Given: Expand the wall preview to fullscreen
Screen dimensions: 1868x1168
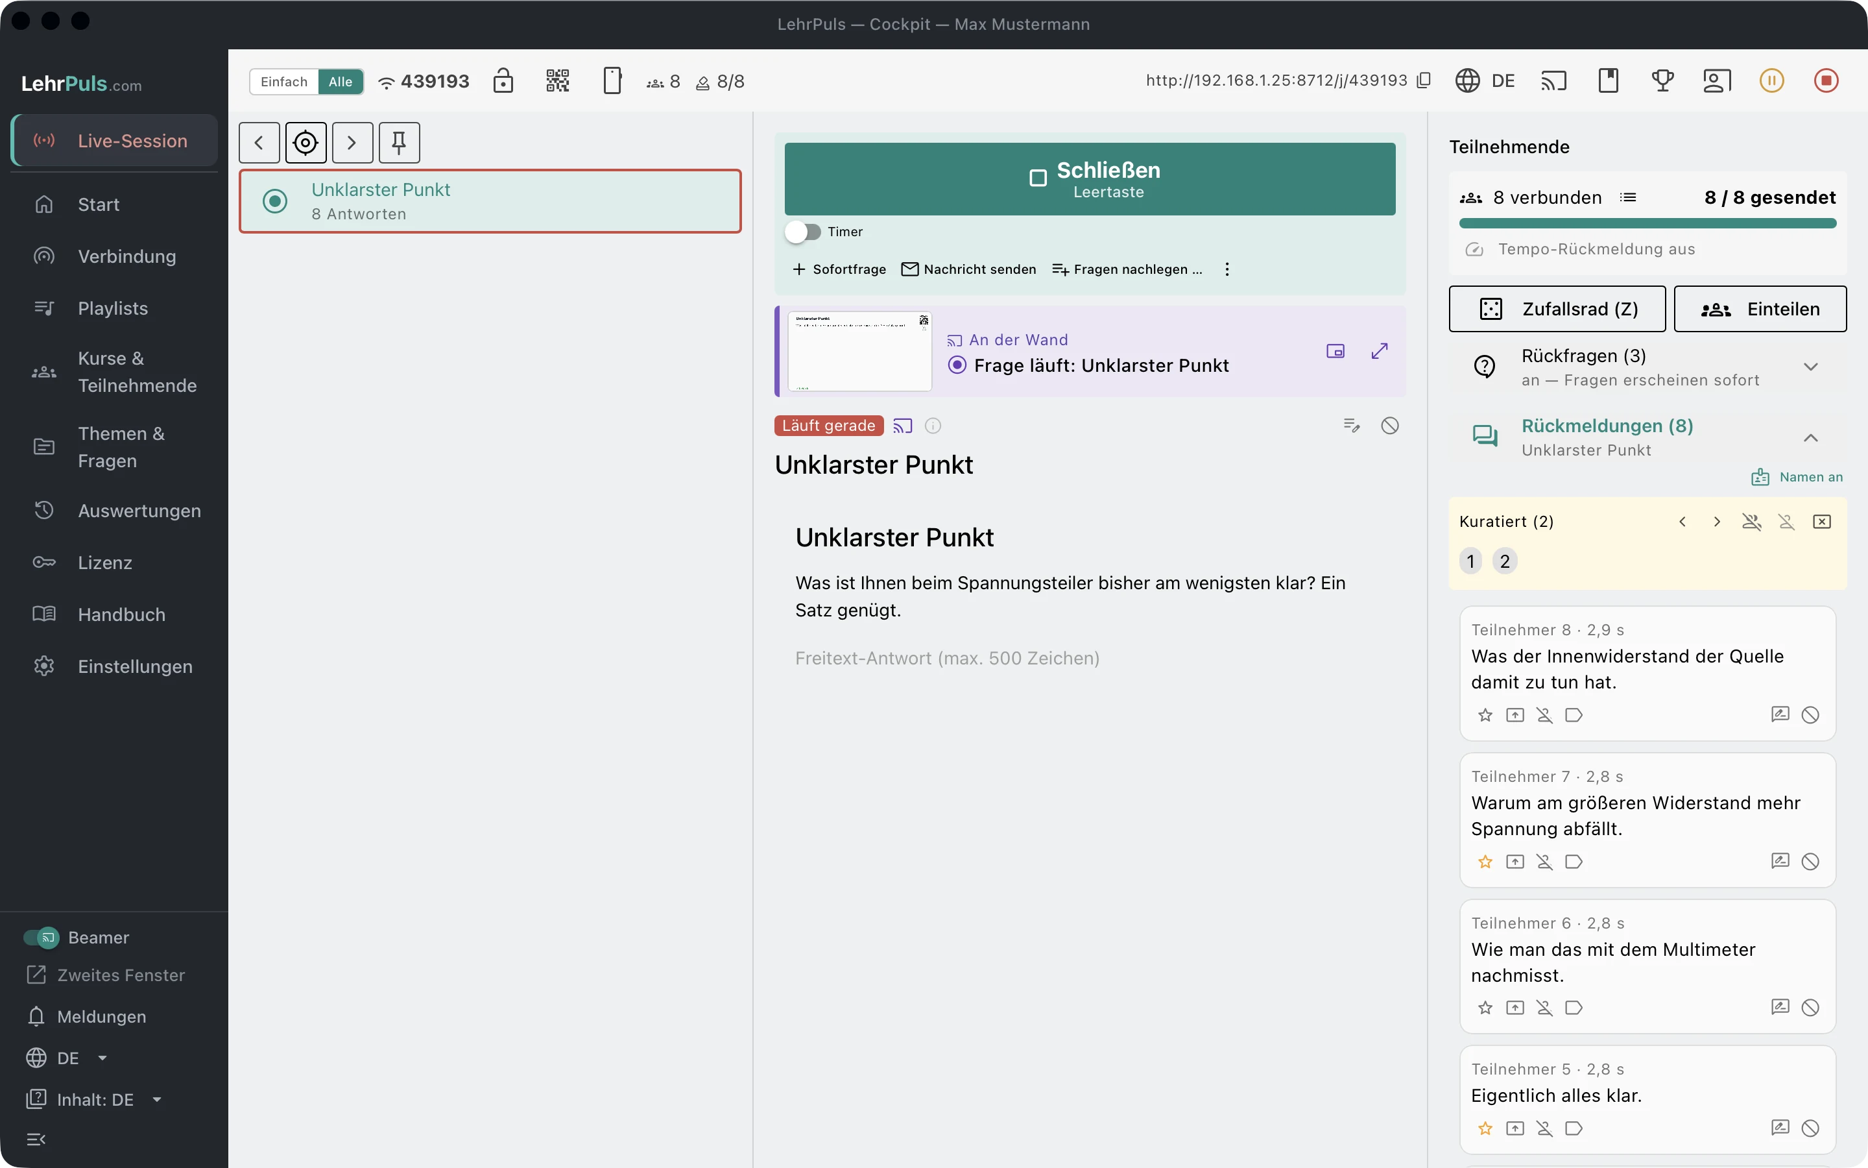Looking at the screenshot, I should click(x=1380, y=352).
